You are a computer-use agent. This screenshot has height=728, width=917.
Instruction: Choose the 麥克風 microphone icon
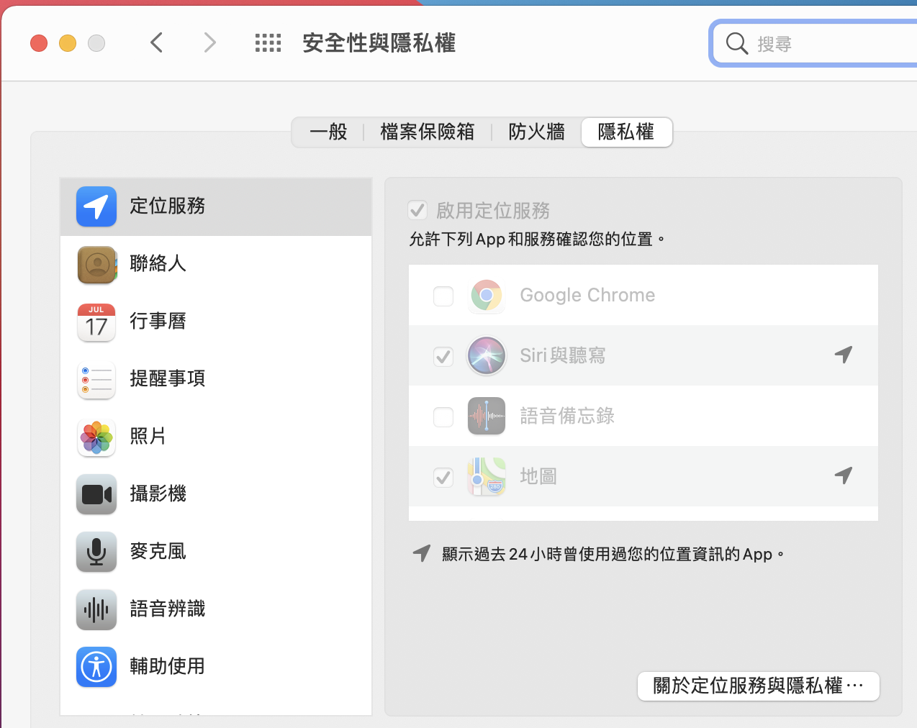point(96,552)
